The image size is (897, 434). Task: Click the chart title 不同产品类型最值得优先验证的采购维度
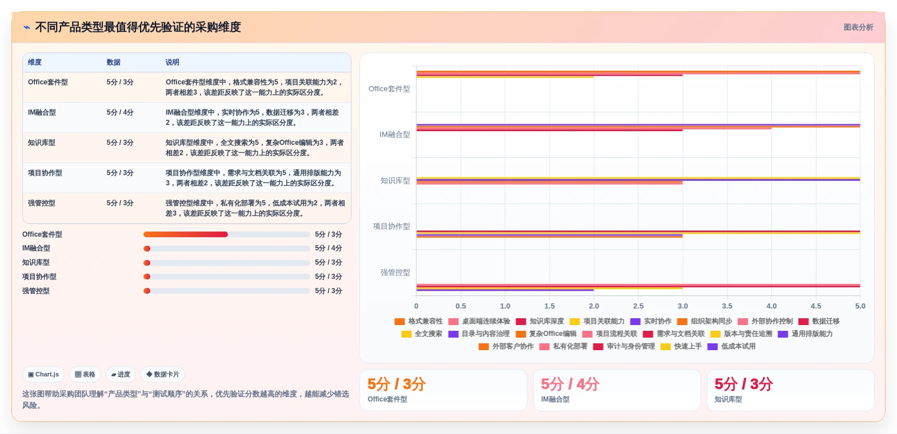(138, 27)
